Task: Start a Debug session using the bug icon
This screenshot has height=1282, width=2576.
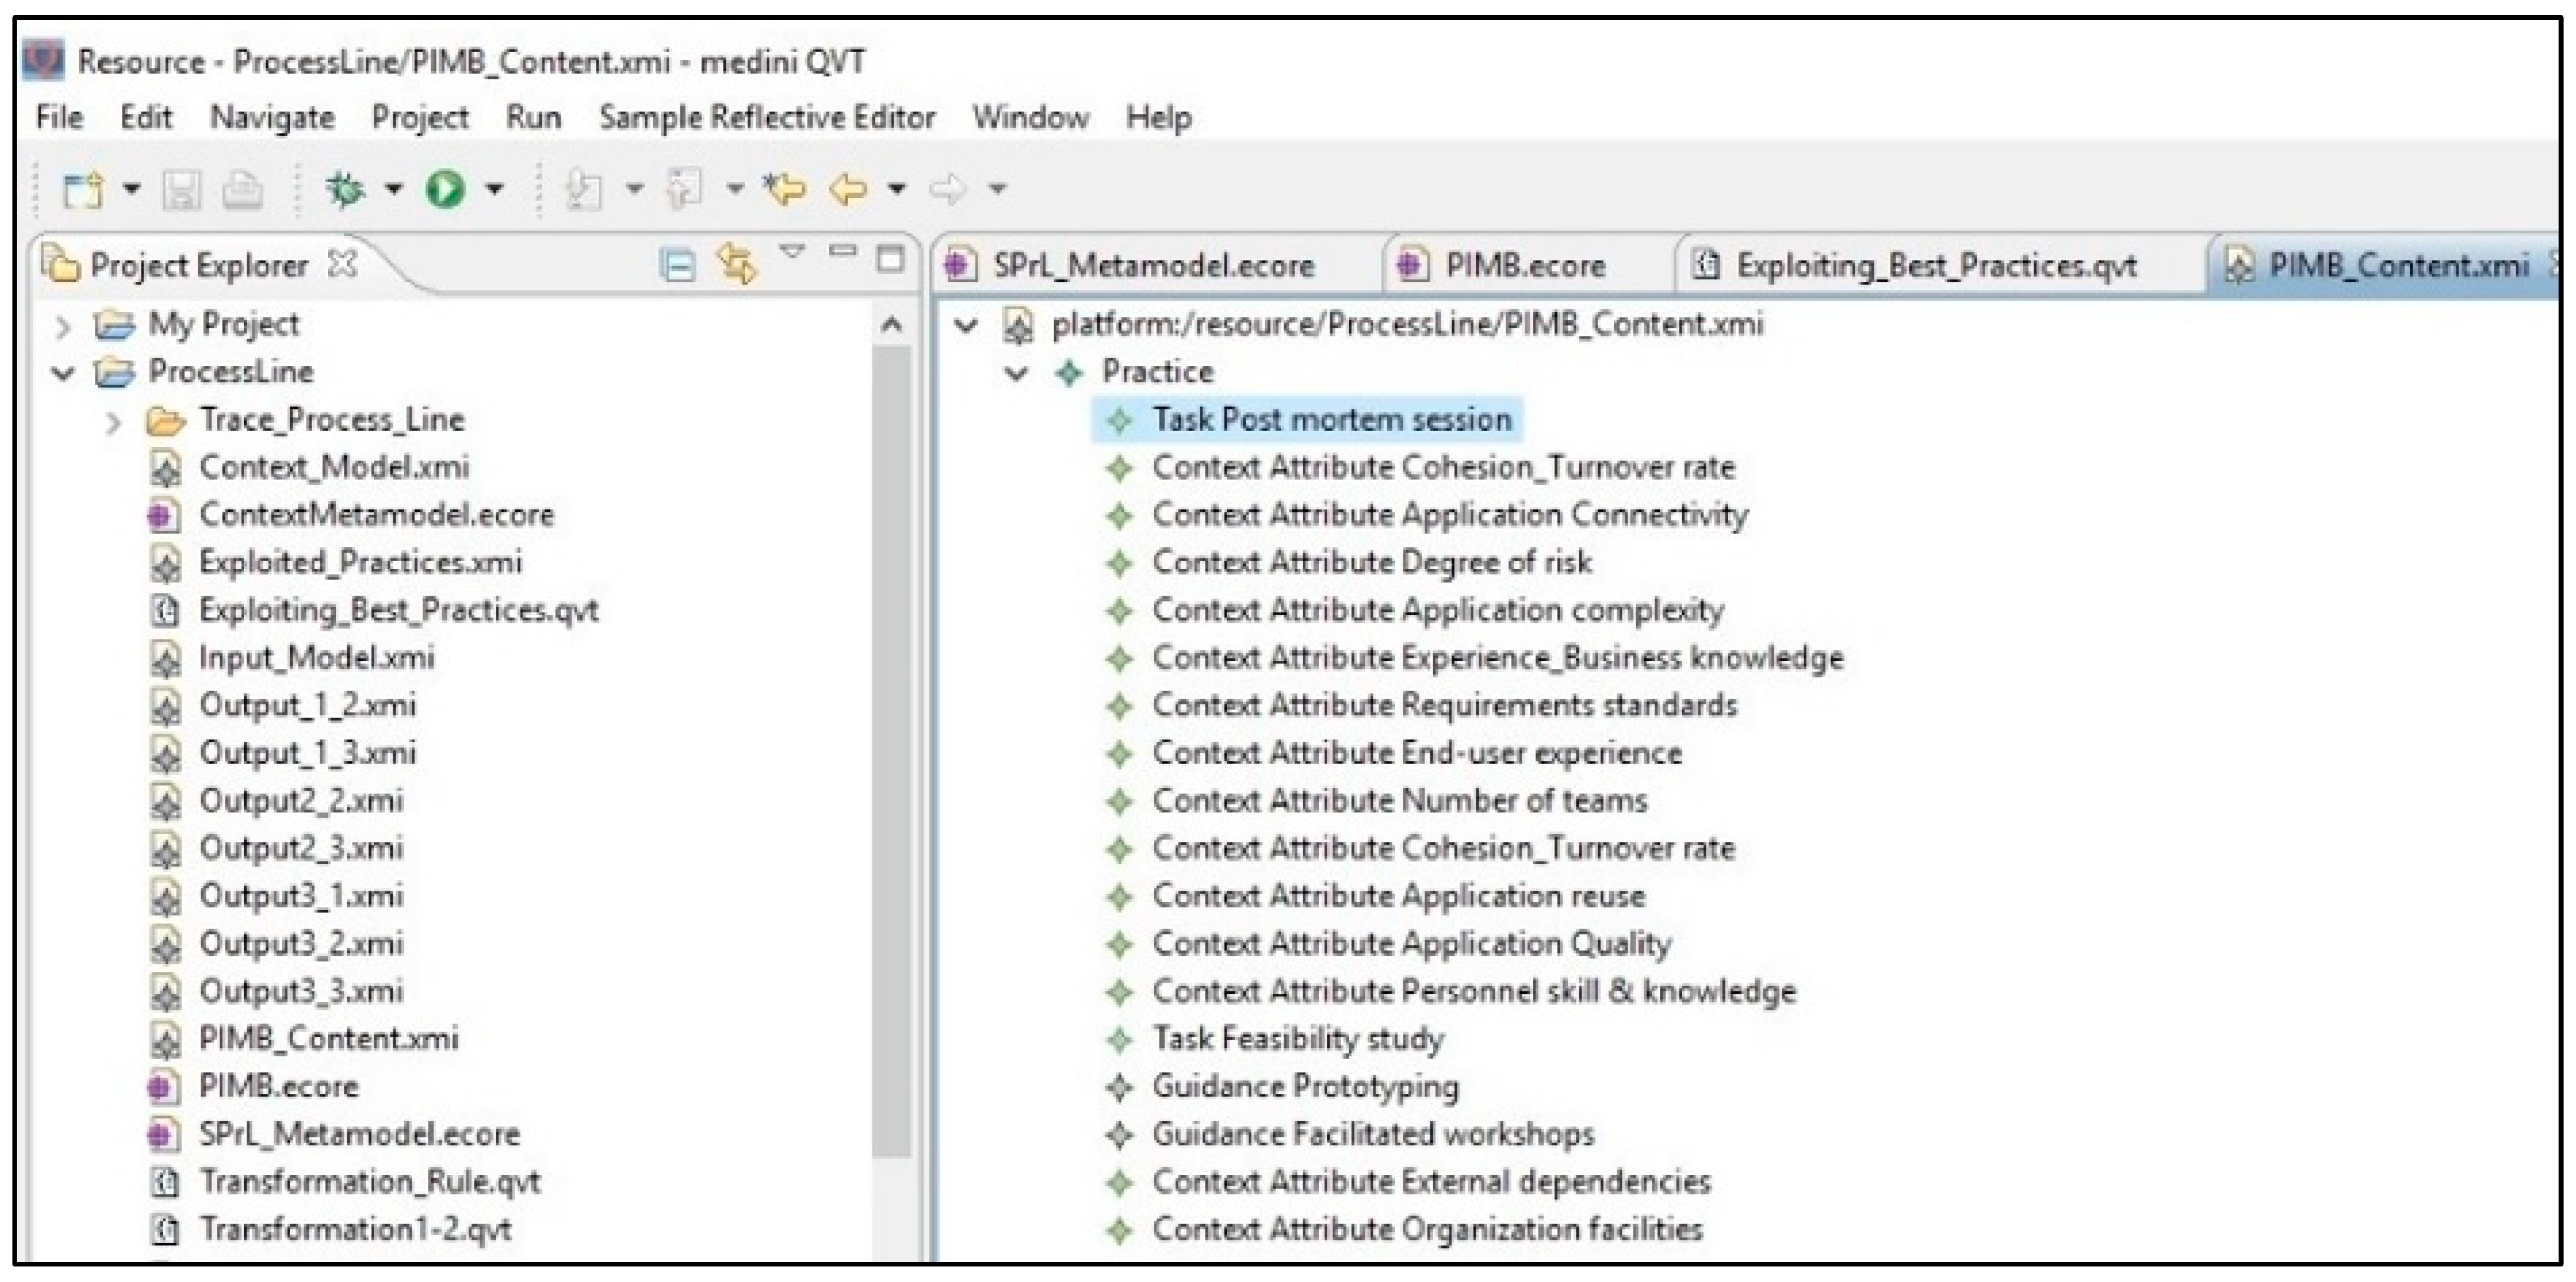Action: click(344, 188)
